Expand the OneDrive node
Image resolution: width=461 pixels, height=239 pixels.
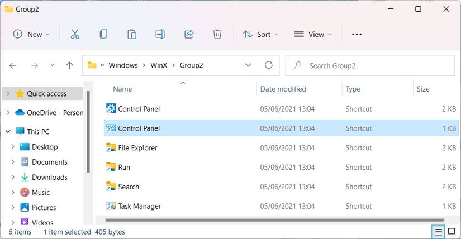pyautogui.click(x=8, y=113)
